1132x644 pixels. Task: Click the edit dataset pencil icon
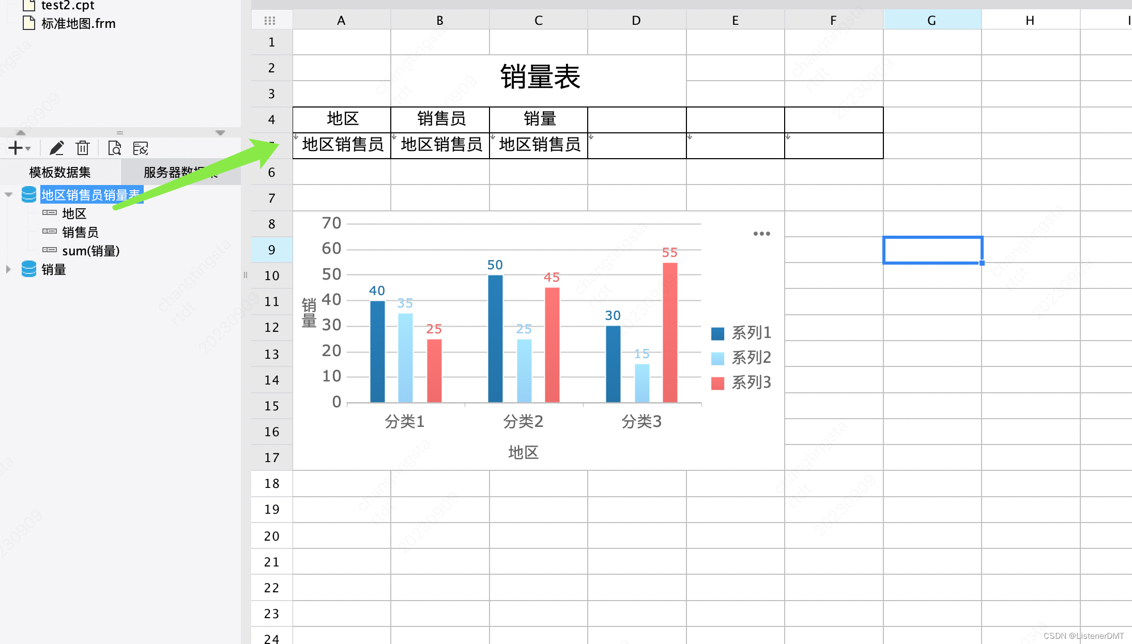(56, 148)
